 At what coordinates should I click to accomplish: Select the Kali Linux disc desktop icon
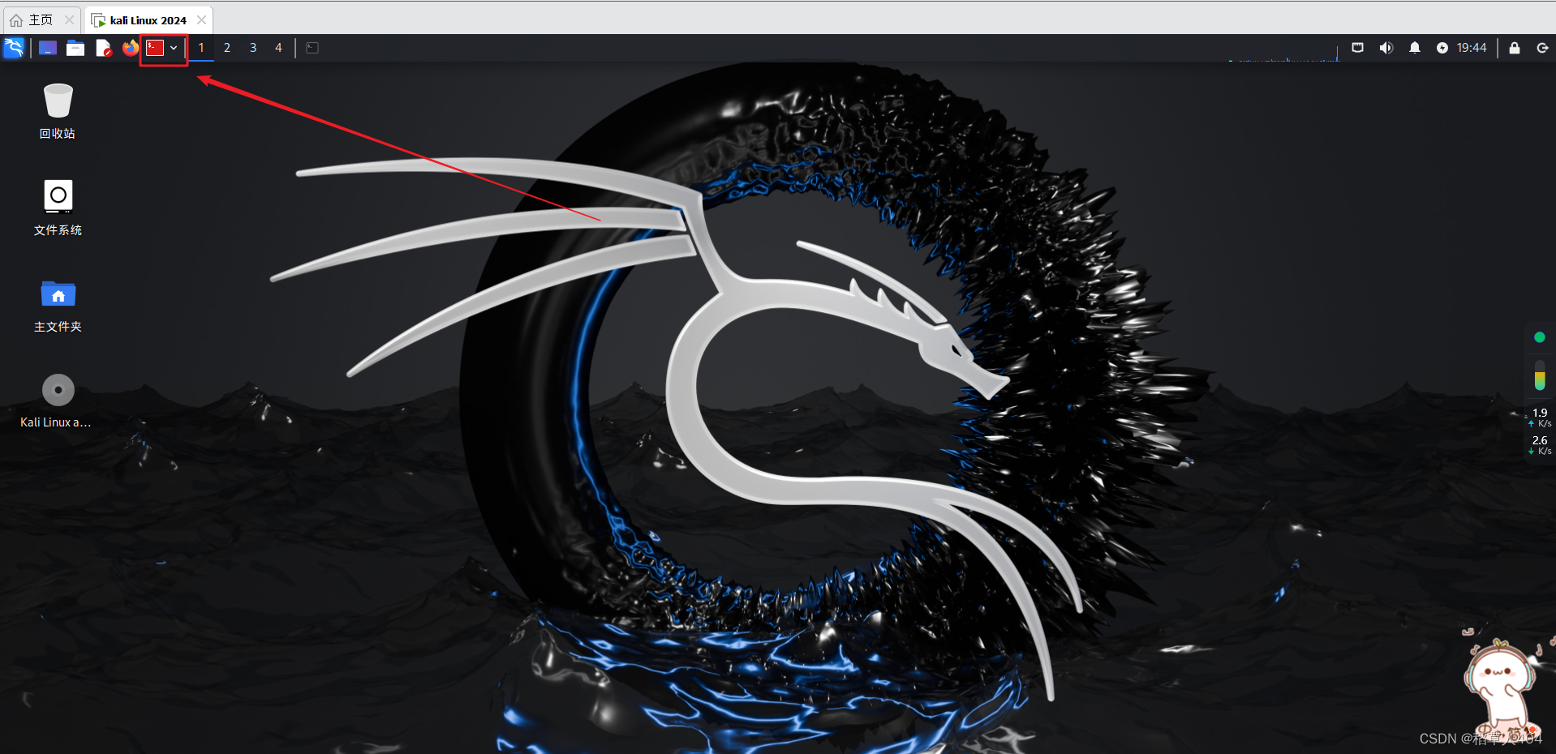[x=57, y=401]
